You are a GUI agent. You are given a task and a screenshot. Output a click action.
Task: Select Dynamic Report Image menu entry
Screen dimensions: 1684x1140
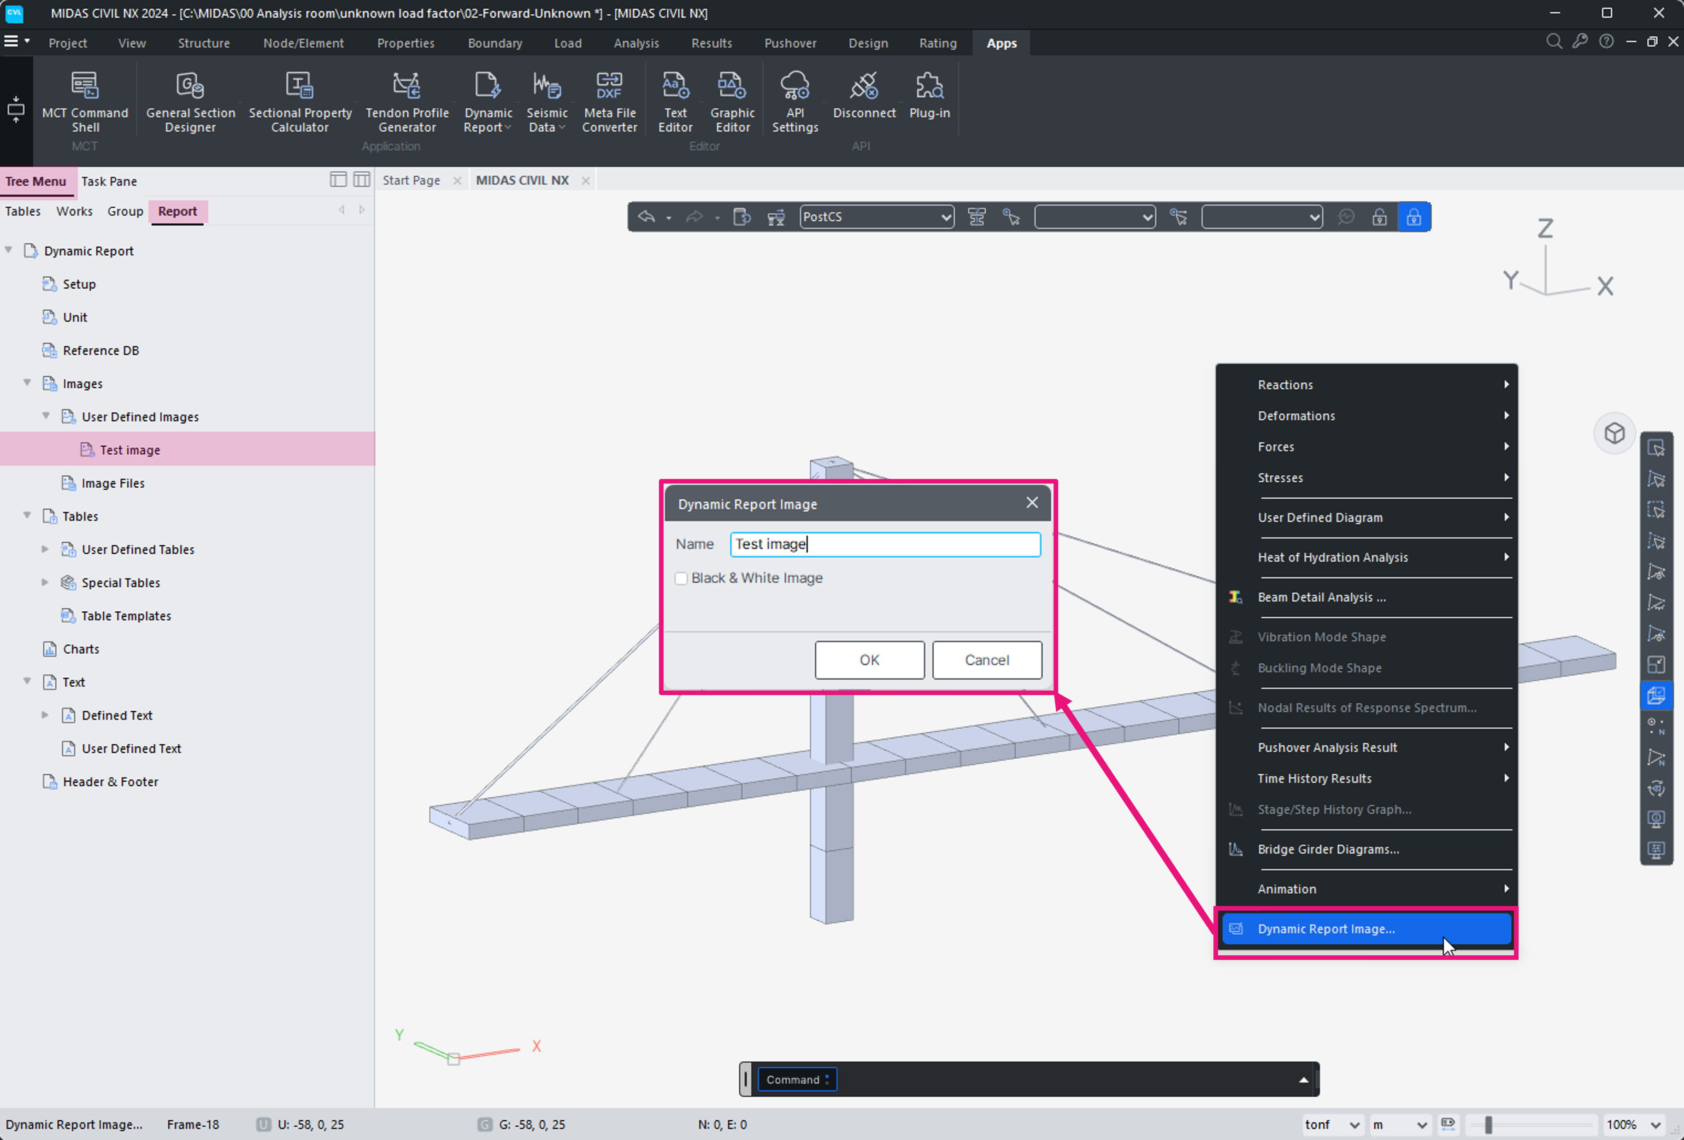[x=1366, y=929]
